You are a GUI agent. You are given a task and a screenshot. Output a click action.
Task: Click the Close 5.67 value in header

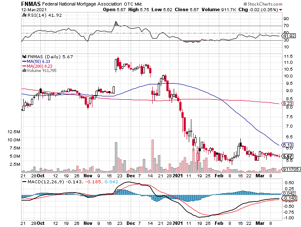[187, 9]
